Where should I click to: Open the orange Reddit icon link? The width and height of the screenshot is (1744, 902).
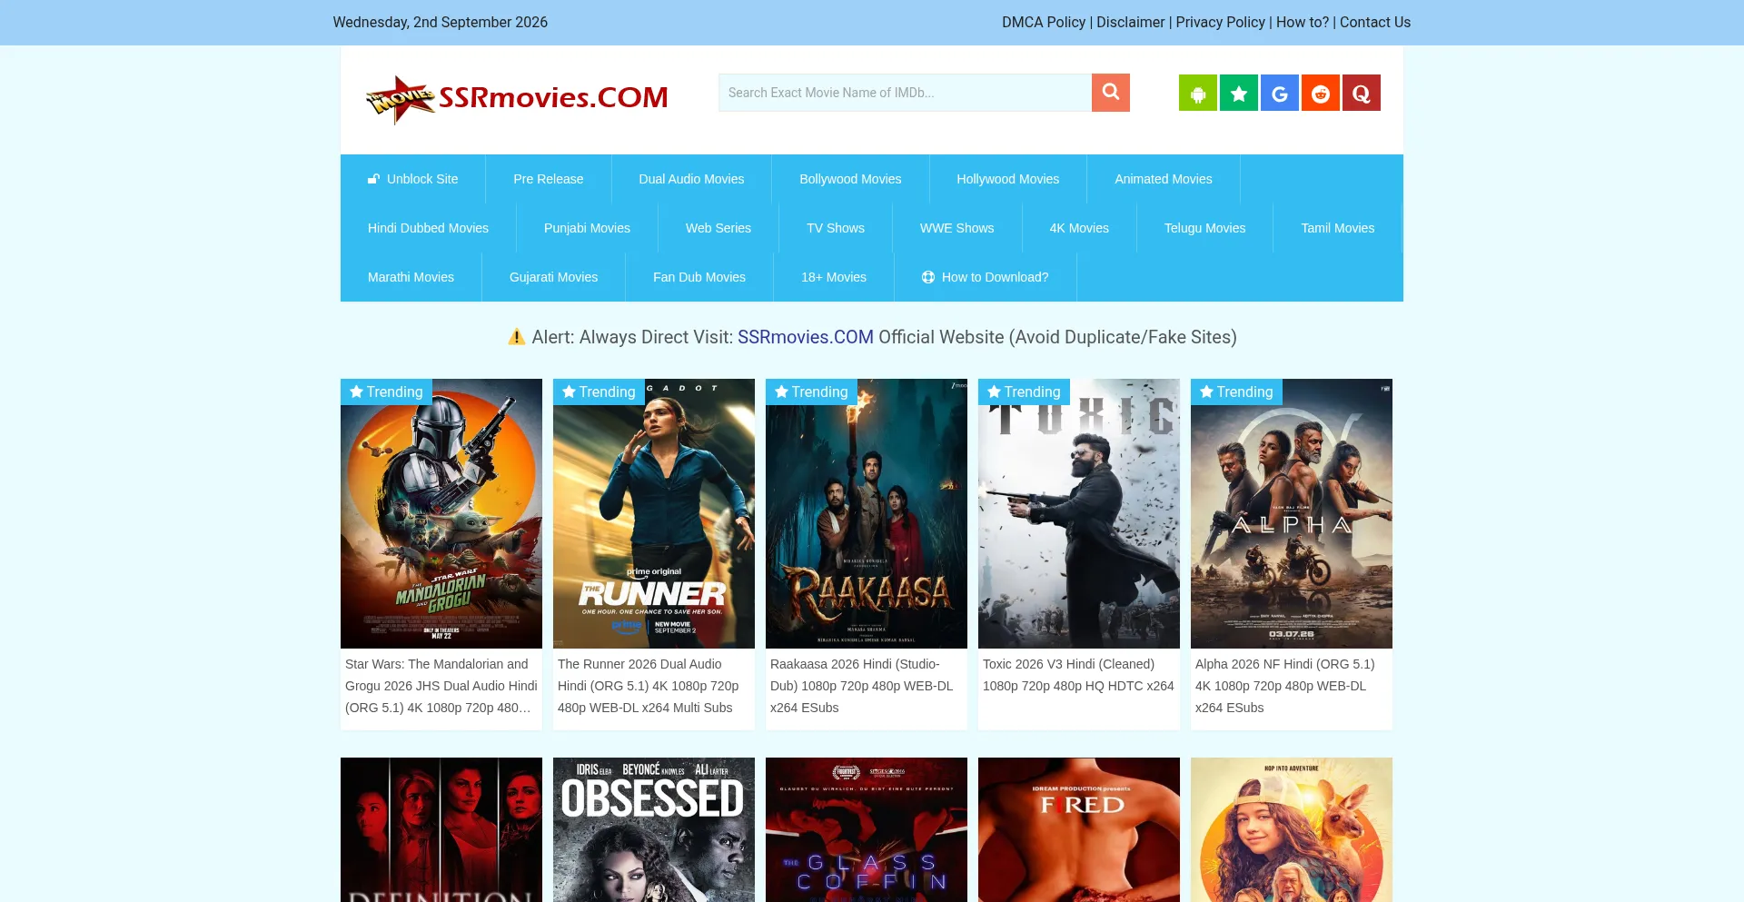pos(1321,93)
